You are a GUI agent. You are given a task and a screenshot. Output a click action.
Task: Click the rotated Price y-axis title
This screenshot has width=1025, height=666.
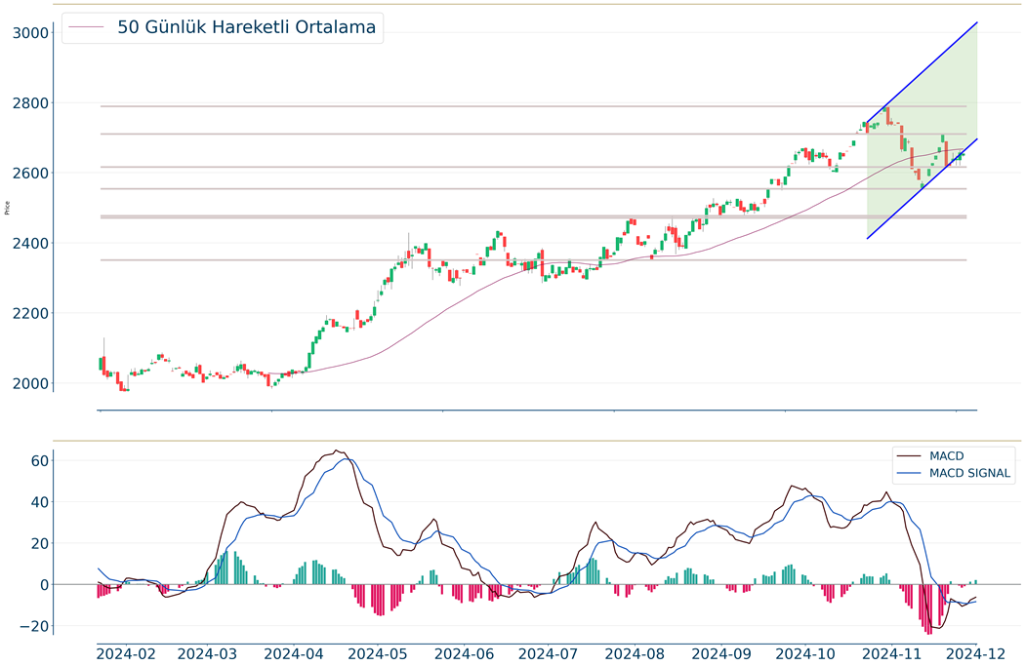tap(9, 208)
